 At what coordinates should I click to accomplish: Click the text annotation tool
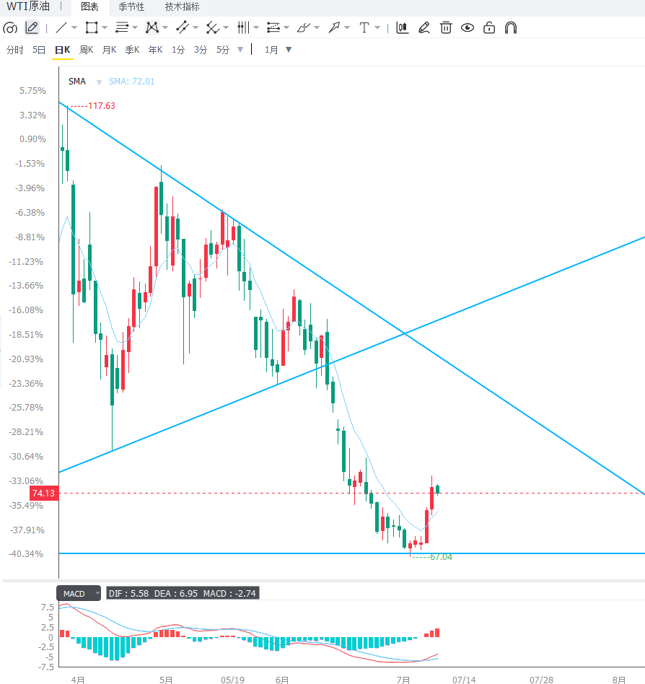click(x=364, y=28)
